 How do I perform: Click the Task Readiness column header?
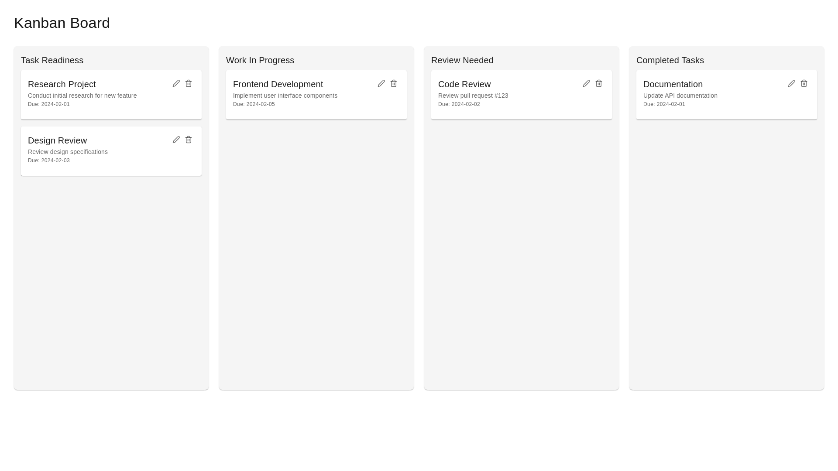pyautogui.click(x=52, y=60)
